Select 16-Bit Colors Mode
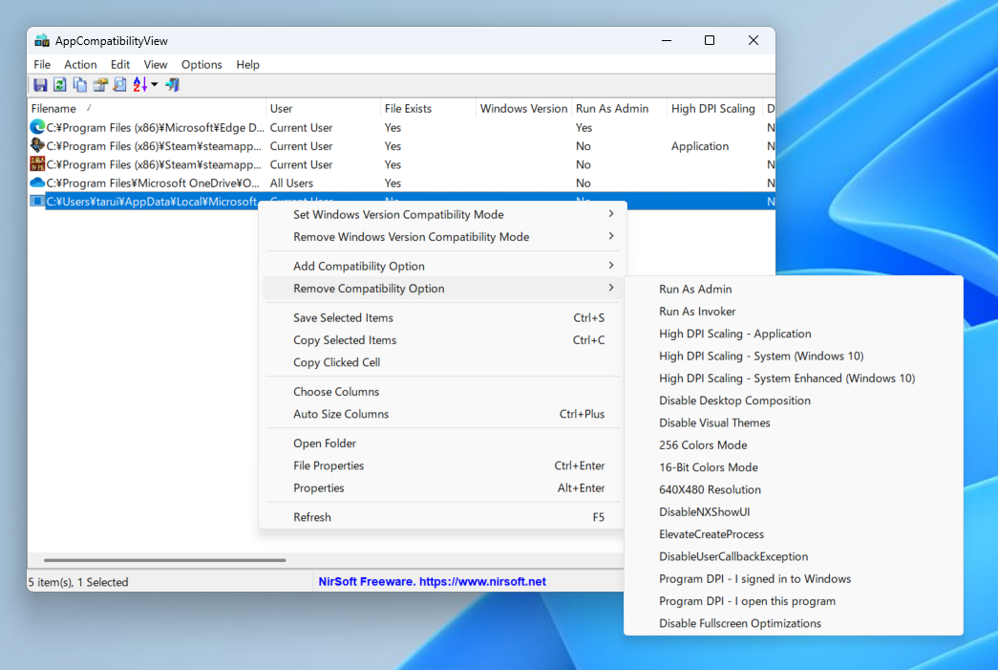 coord(793,467)
